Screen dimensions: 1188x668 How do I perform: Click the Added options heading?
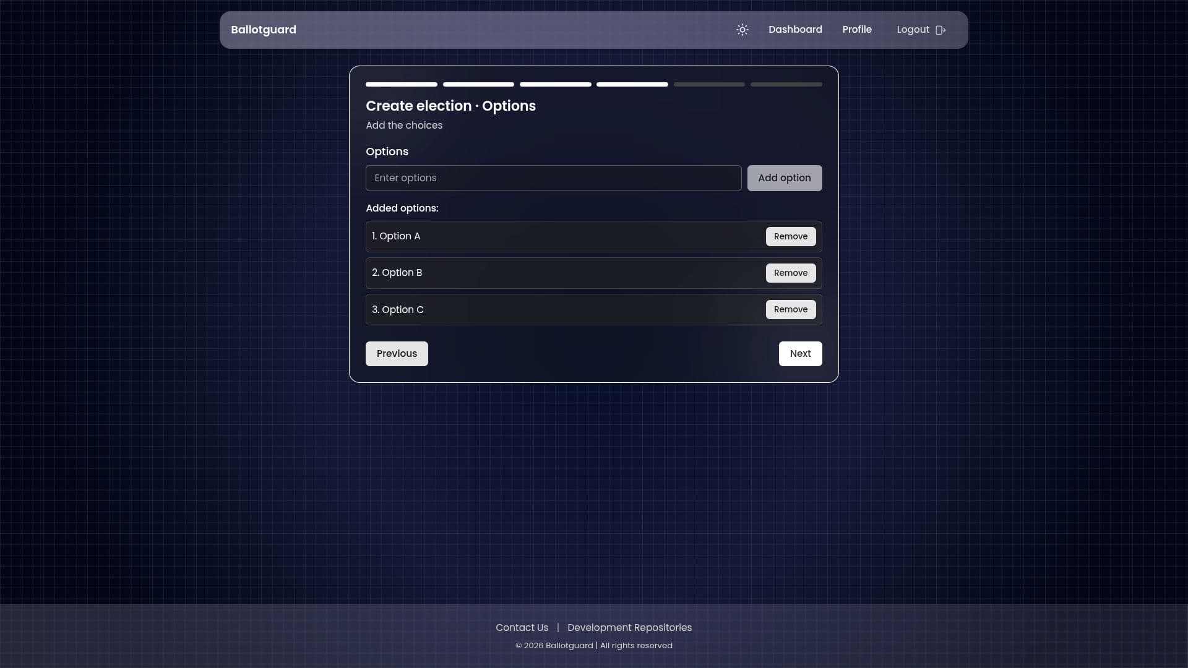pos(402,208)
